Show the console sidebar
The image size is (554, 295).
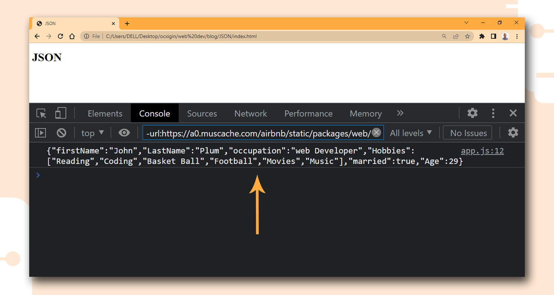41,133
